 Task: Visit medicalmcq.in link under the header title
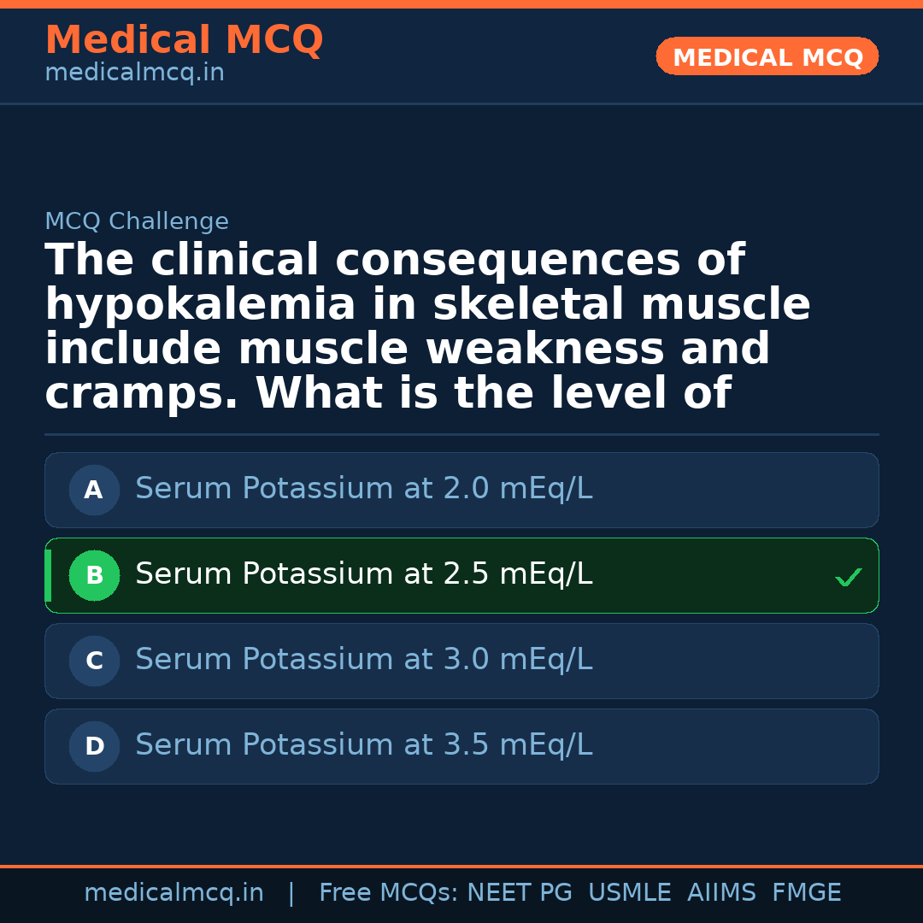point(134,73)
